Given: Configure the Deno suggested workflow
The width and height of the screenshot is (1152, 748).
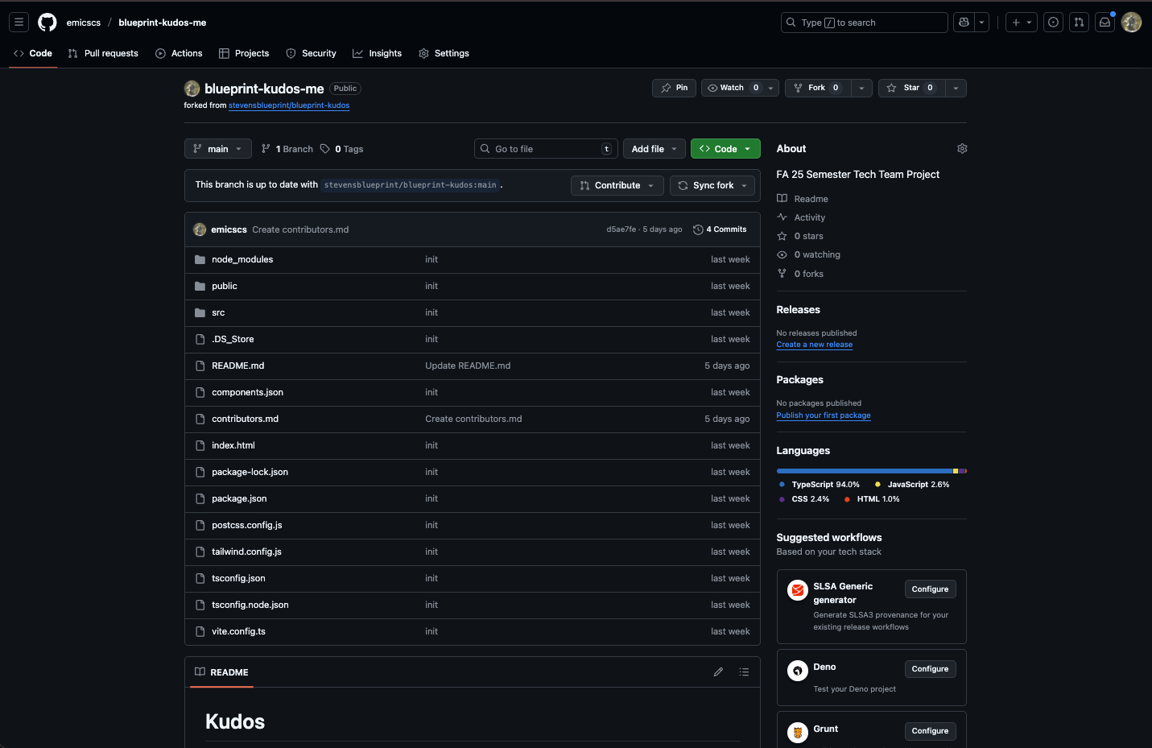Looking at the screenshot, I should [x=930, y=669].
